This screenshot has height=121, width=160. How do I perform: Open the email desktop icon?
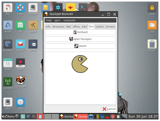(x=20, y=44)
